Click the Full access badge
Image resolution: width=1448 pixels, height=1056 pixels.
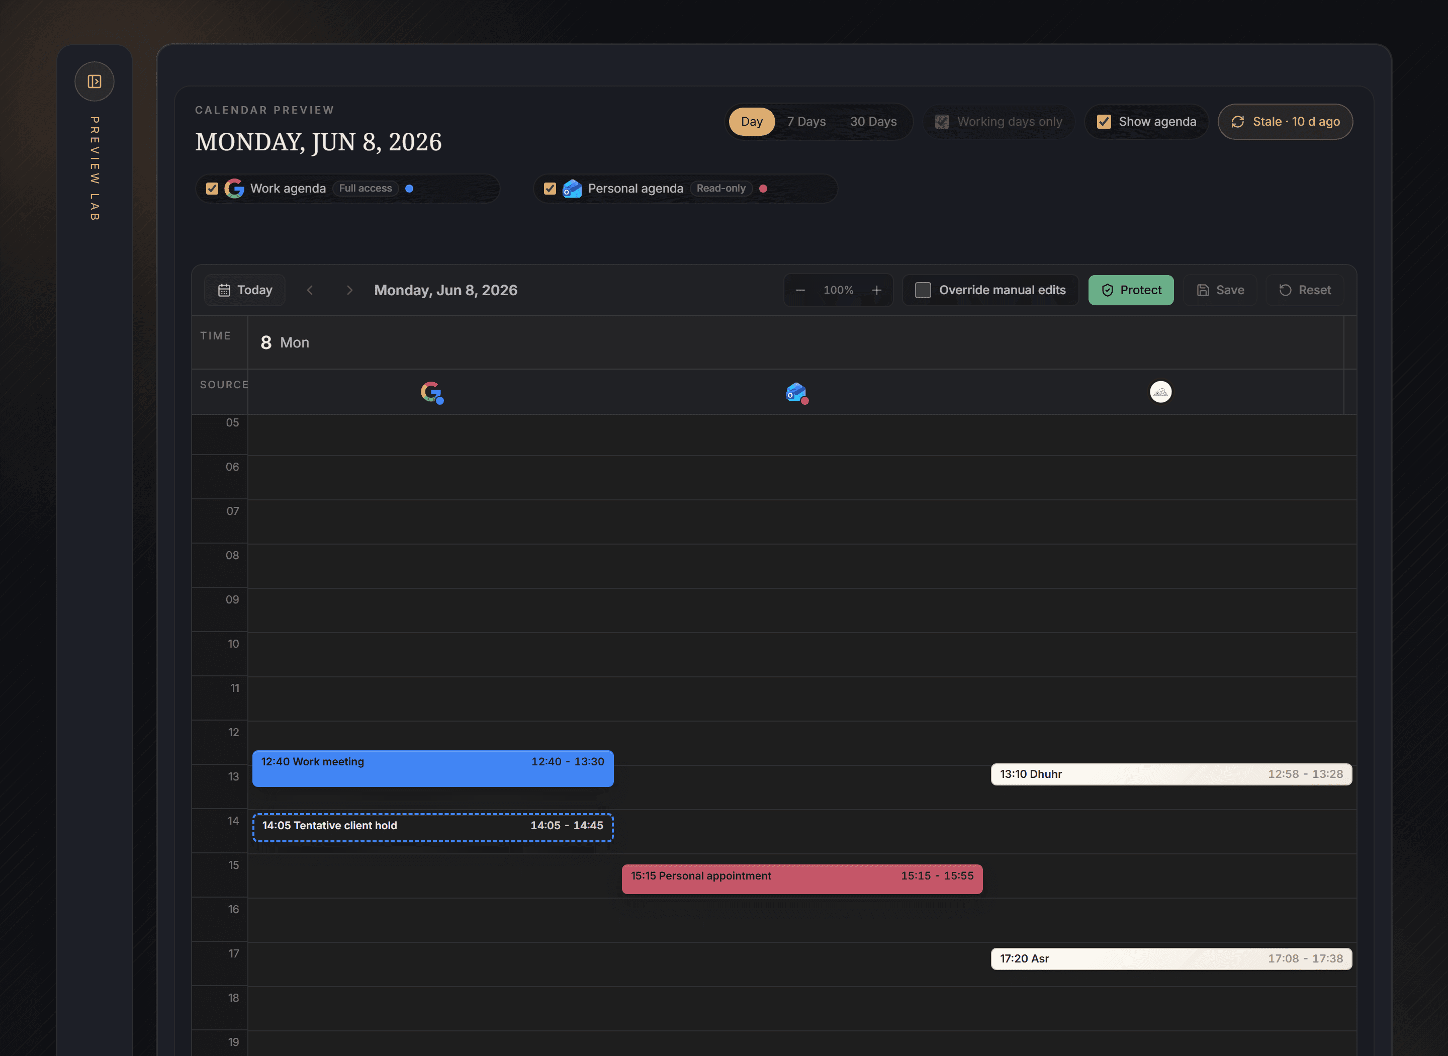click(366, 189)
